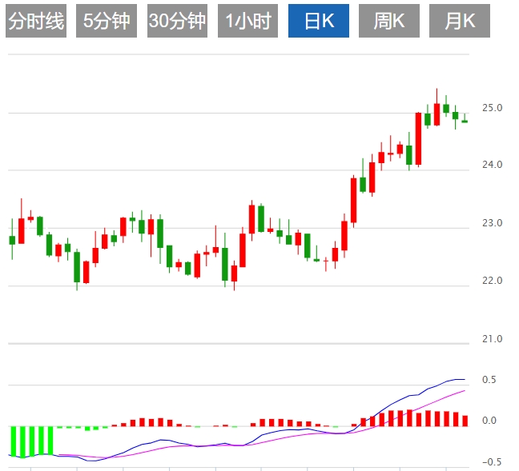The image size is (519, 471).
Task: Click the right end of the magenta signal line
Action: 464,391
